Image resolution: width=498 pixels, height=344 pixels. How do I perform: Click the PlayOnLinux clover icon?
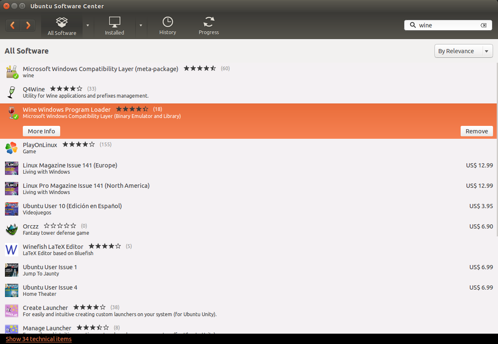click(x=12, y=147)
